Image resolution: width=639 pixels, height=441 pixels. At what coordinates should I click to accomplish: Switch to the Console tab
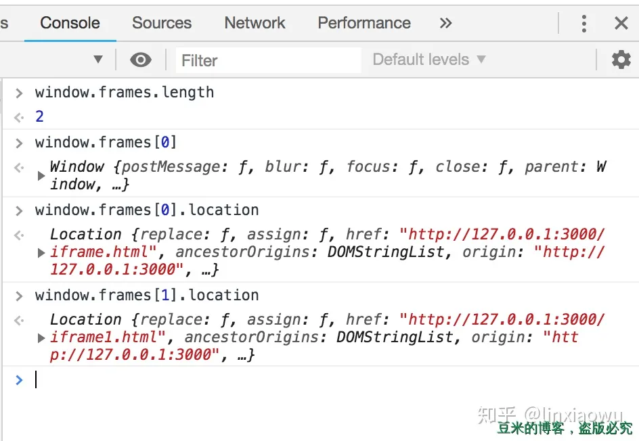(70, 23)
